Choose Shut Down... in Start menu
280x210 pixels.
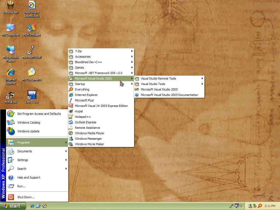point(37,197)
